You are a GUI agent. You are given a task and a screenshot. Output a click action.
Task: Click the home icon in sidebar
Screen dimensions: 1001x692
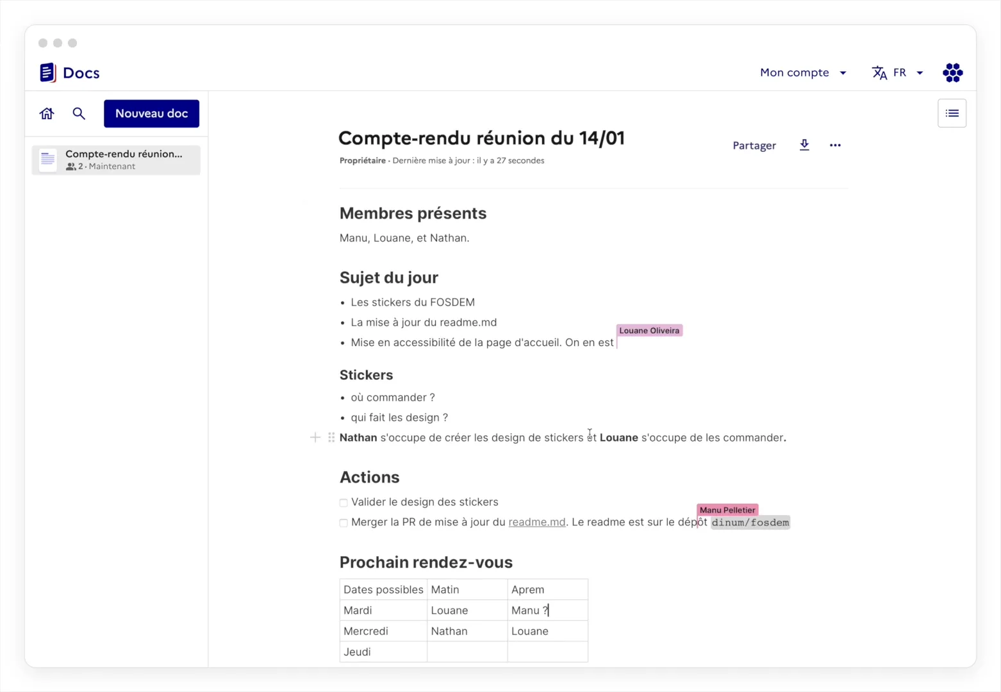click(47, 113)
